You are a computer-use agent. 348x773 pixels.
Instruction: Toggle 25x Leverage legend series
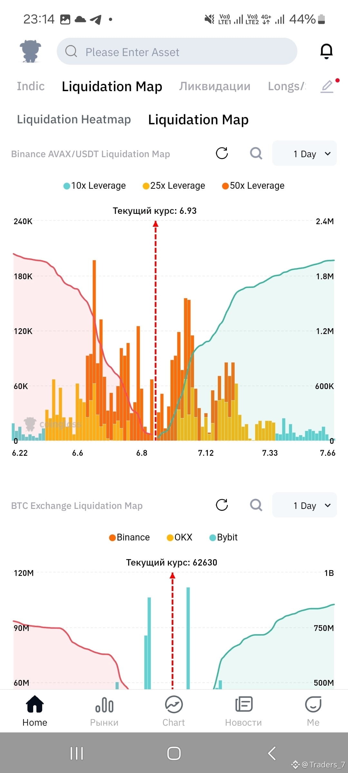(x=174, y=186)
